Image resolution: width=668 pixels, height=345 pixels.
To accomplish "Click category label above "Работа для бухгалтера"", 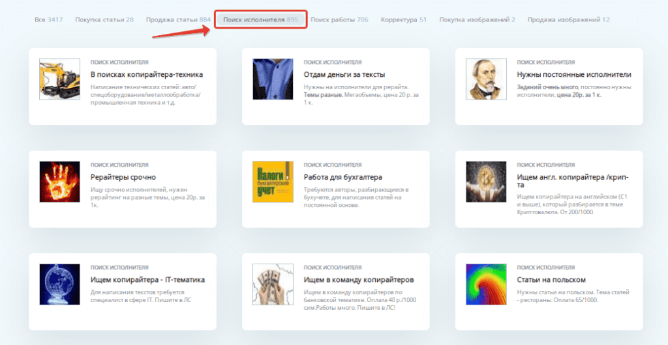I will tap(333, 165).
